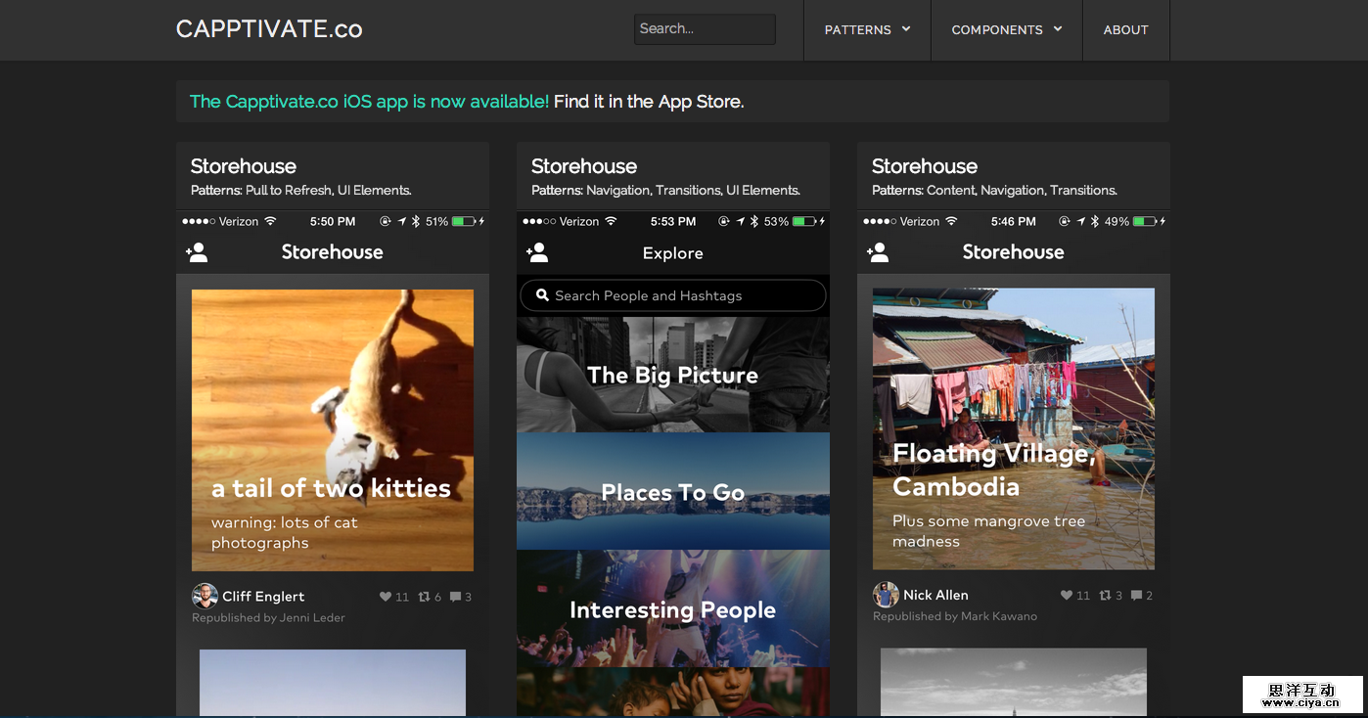1368x718 pixels.
Task: Open Floating Village, Cambodia story image
Action: click(1013, 428)
